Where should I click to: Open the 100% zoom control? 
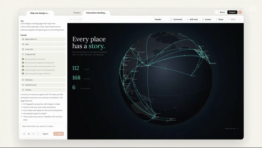(x=231, y=19)
